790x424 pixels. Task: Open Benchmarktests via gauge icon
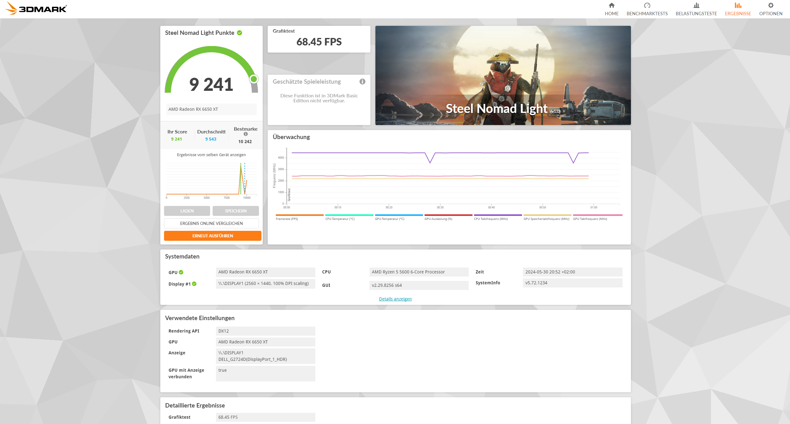tap(647, 5)
